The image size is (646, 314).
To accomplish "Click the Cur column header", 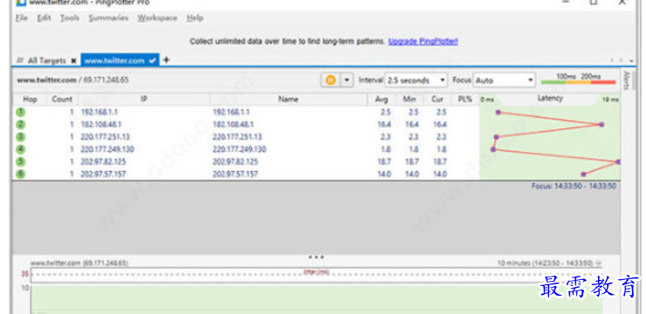I will tap(438, 99).
